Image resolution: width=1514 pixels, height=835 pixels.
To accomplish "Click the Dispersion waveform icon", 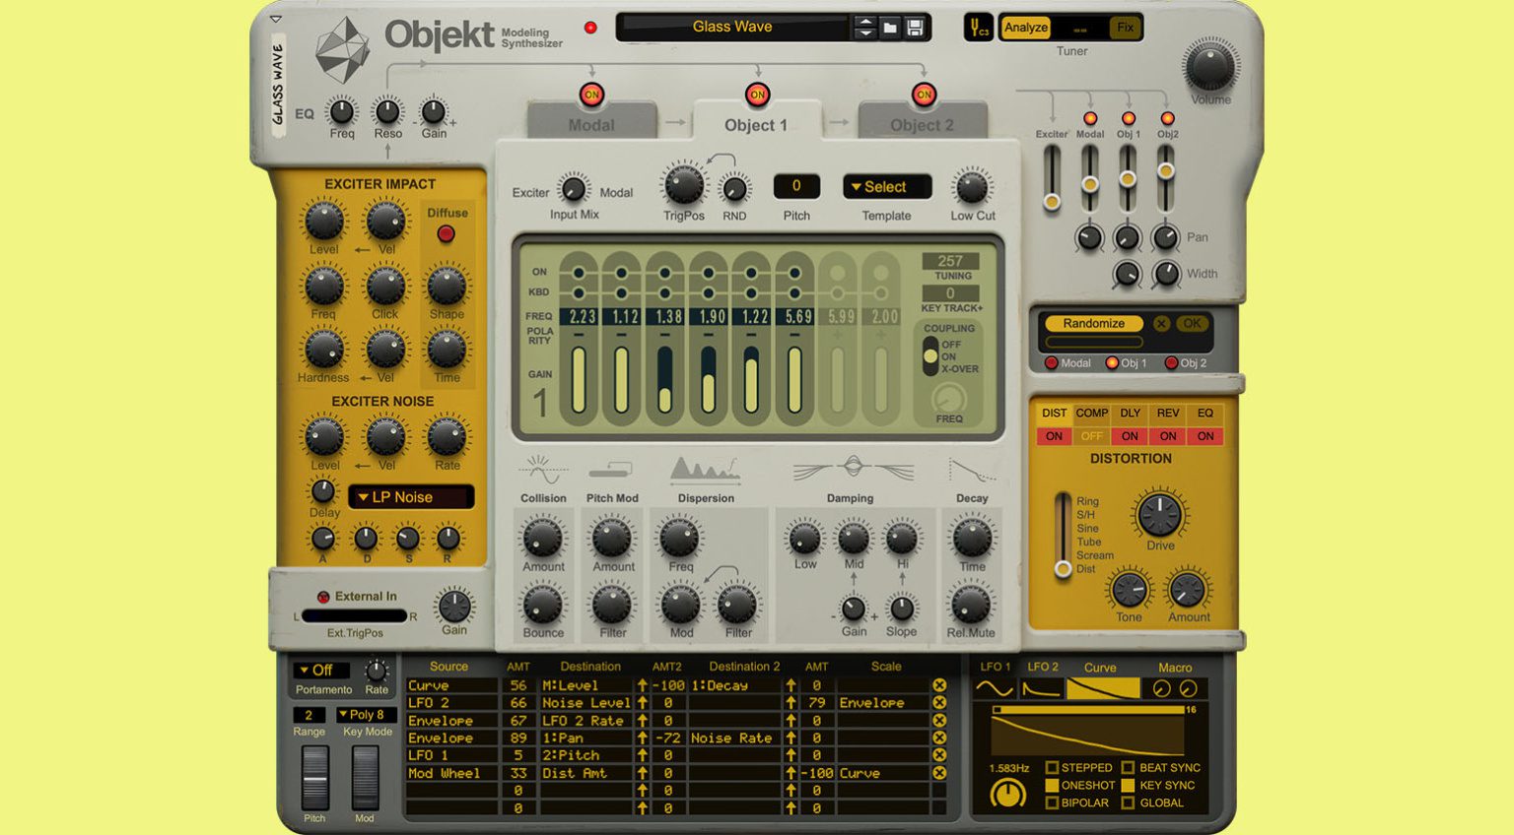I will (705, 471).
